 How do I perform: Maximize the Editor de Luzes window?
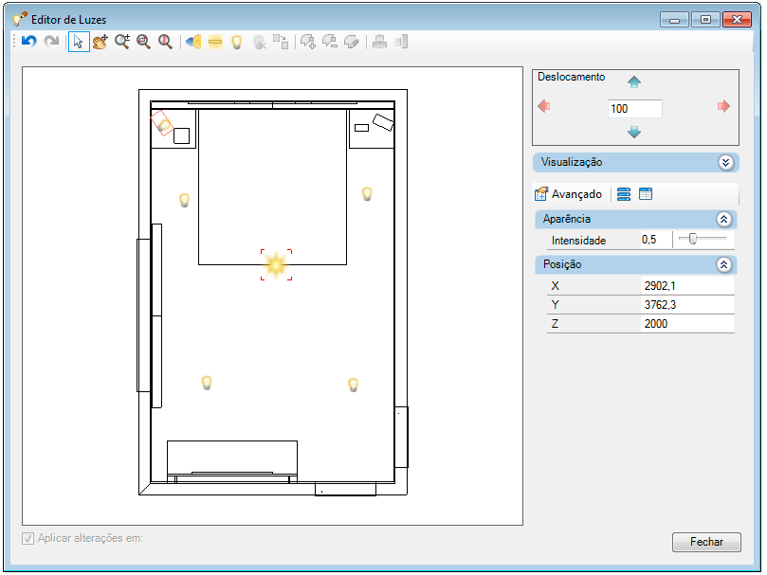pyautogui.click(x=705, y=20)
